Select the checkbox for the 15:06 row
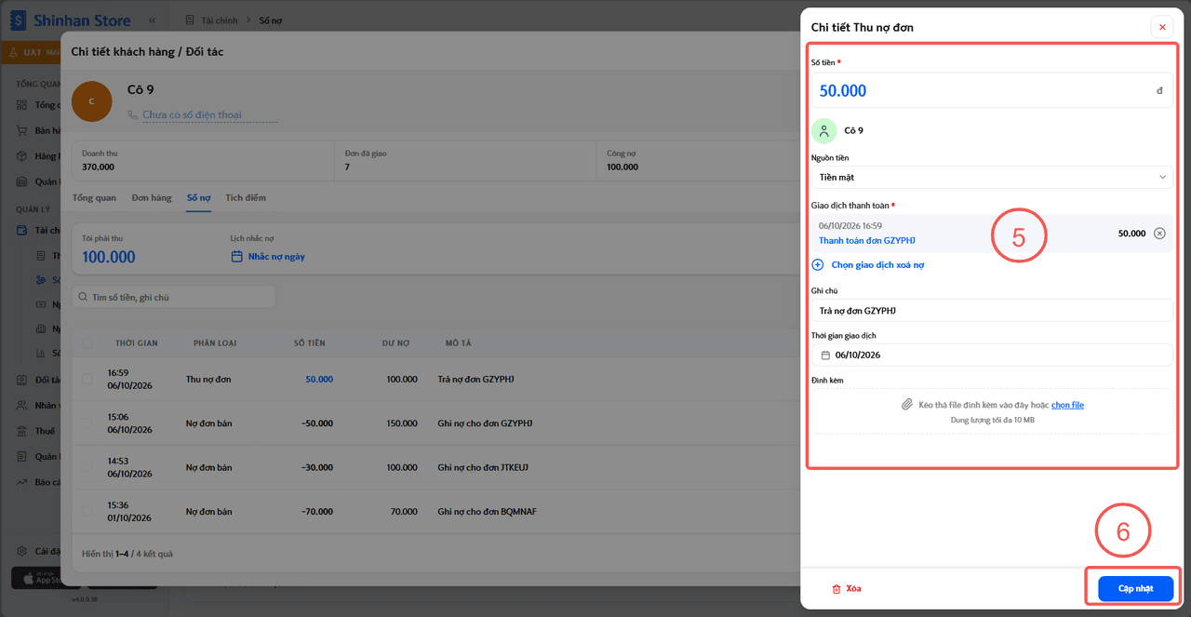Screen dimensions: 1191x617 tap(87, 423)
